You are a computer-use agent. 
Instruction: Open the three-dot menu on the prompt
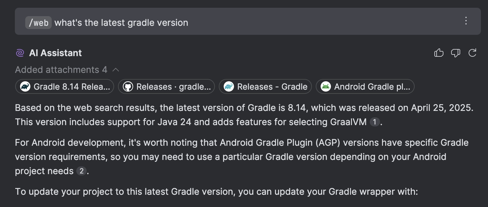tap(466, 21)
